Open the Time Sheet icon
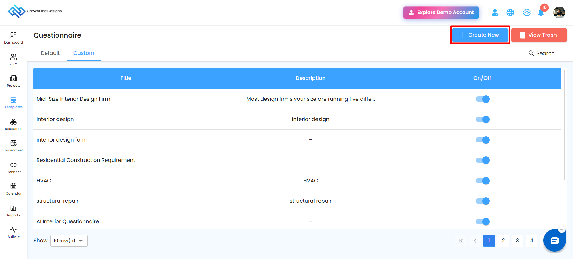This screenshot has width=573, height=259. tap(13, 143)
